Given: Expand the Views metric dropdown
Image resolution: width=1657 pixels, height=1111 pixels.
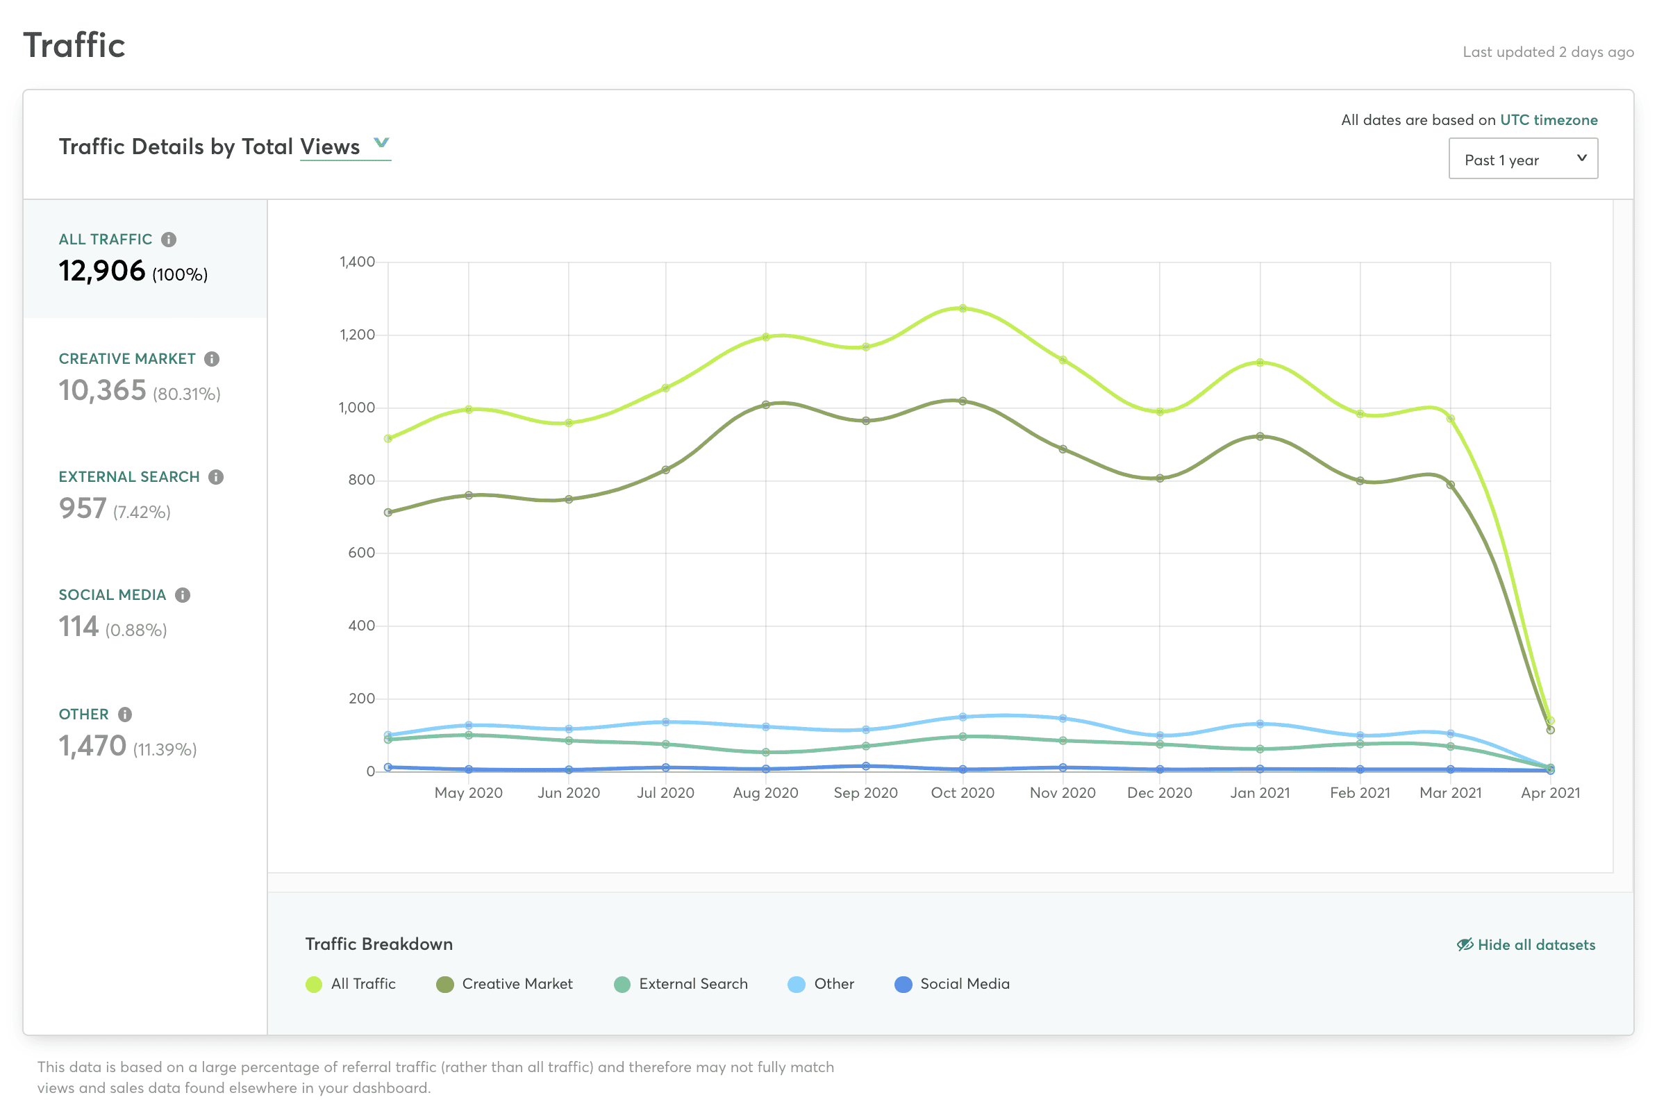Looking at the screenshot, I should (x=346, y=147).
